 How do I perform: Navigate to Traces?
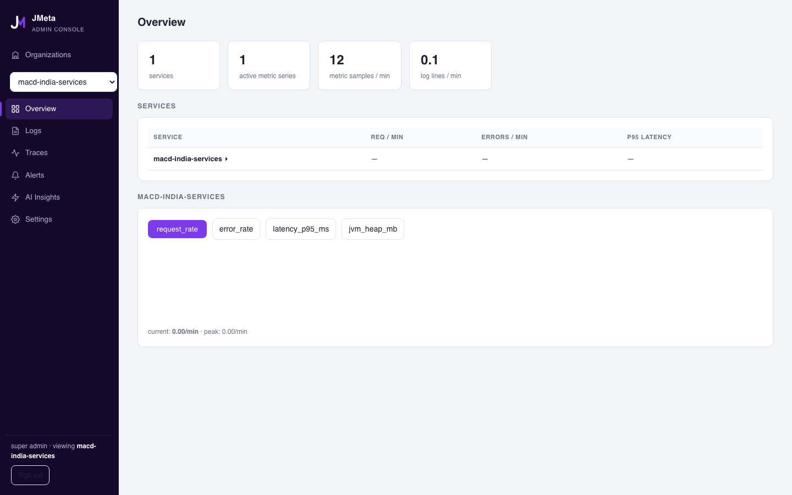59,153
